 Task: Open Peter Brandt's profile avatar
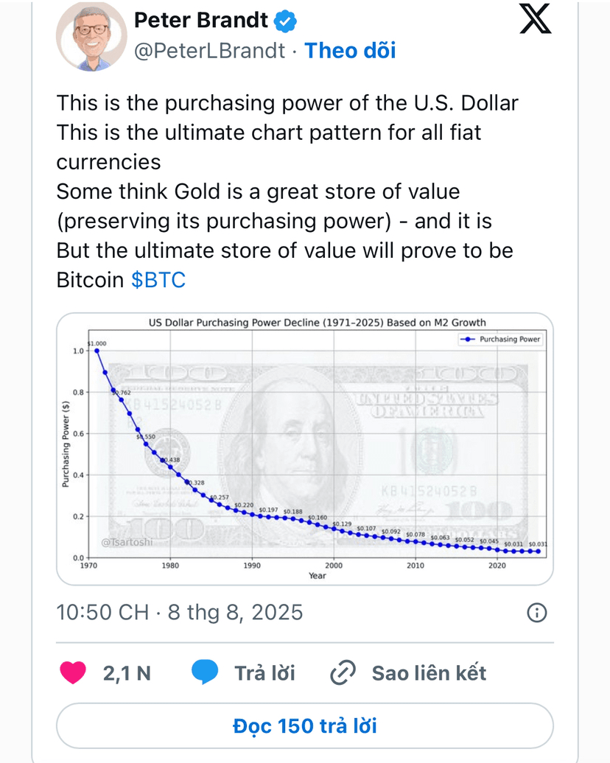pos(91,35)
